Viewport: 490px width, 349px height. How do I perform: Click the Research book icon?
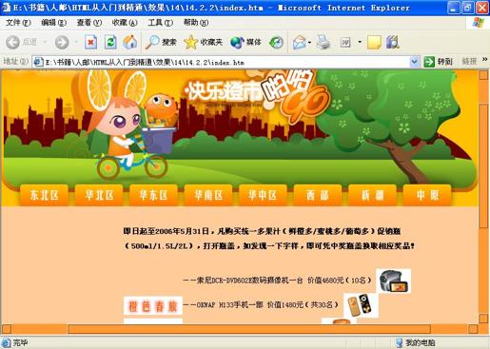(x=393, y=42)
